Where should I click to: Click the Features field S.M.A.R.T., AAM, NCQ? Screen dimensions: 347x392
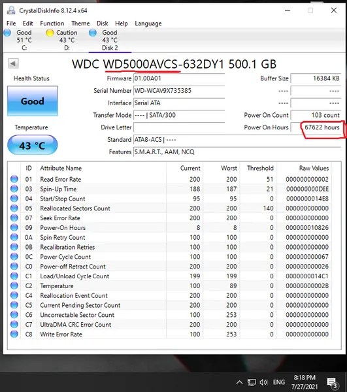coord(237,152)
